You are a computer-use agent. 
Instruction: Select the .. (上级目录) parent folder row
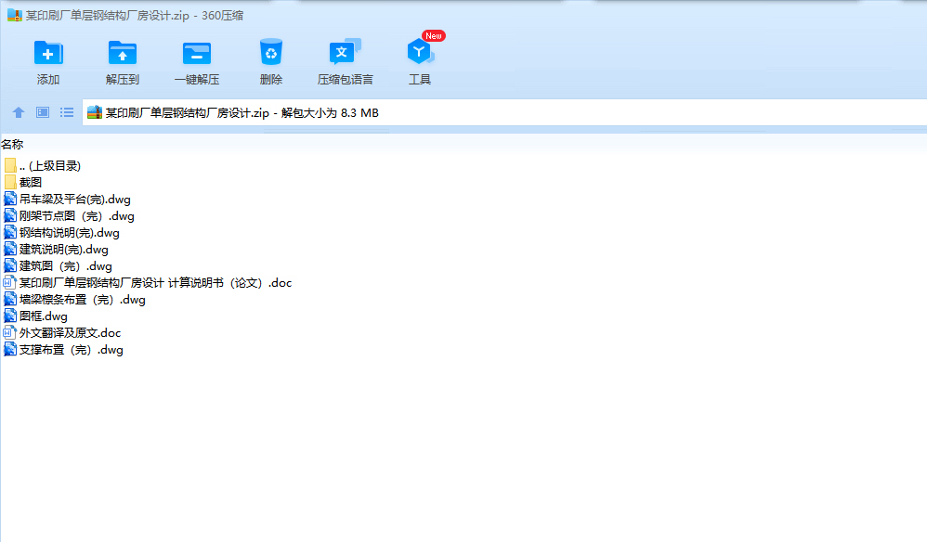tap(42, 166)
